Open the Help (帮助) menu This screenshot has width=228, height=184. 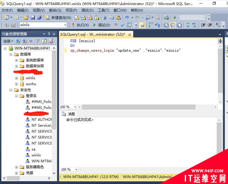tap(137, 10)
